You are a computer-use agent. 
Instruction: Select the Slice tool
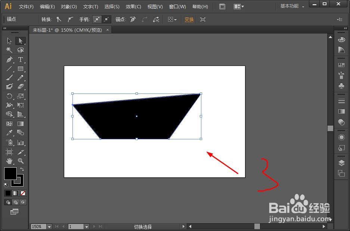tap(20, 152)
